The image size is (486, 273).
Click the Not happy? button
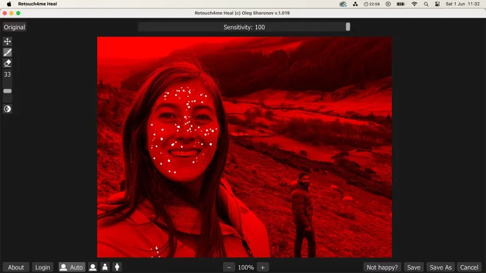(382, 268)
